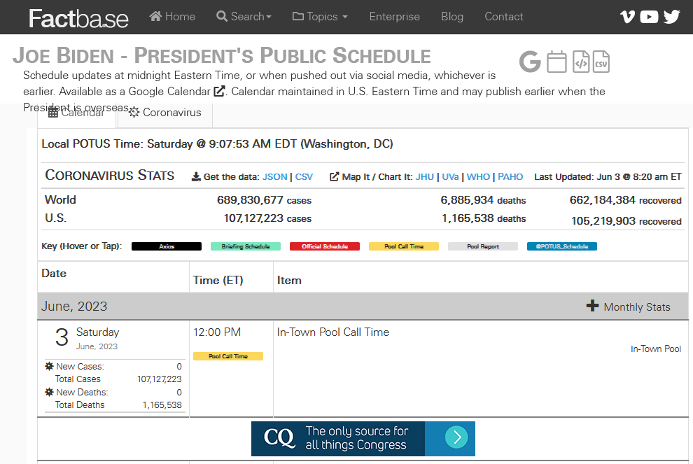Click the gray Pool Report key swatch
This screenshot has height=464, width=693.
click(x=483, y=246)
